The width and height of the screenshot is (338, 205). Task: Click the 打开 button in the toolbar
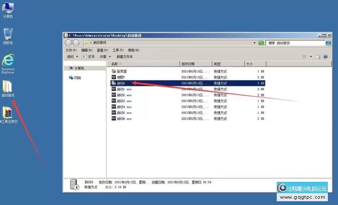click(89, 56)
